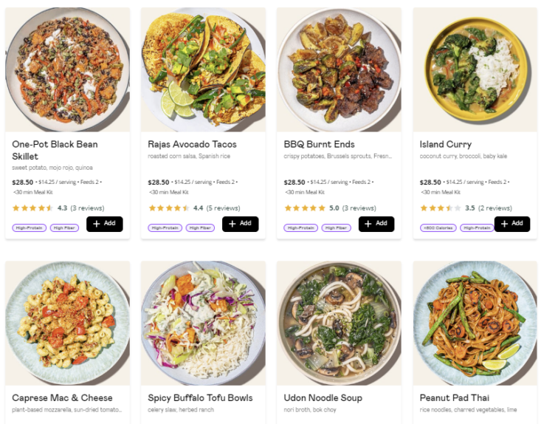View the Peanut Pad Thai image
This screenshot has height=424, width=541.
(x=475, y=324)
